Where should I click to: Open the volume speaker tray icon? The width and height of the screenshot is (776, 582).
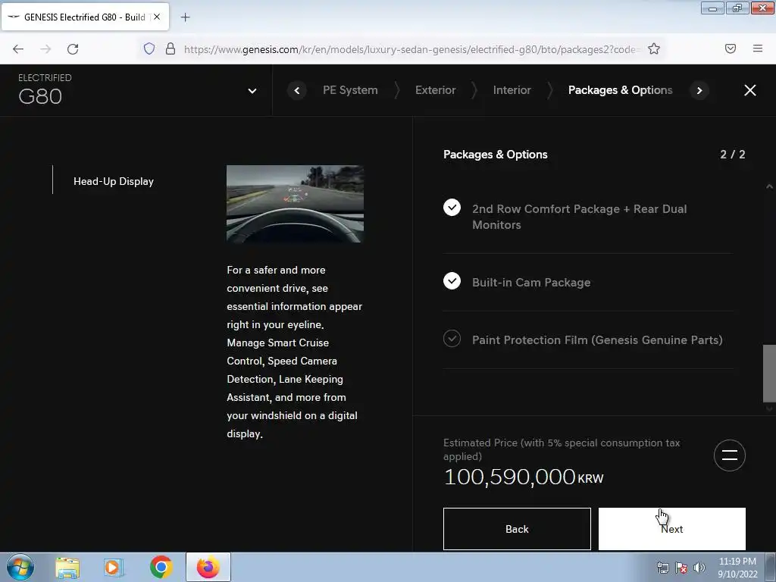coord(699,568)
